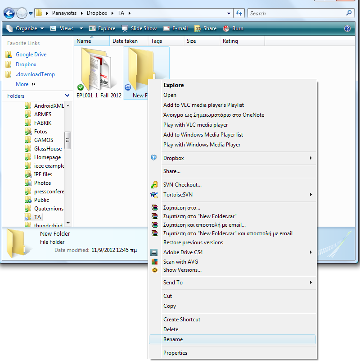Click the Burn toolbar button
360x361 pixels.
pos(233,28)
